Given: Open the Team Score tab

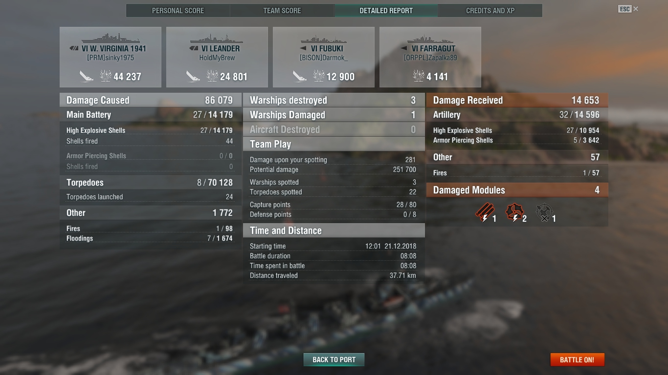Looking at the screenshot, I should click(282, 11).
